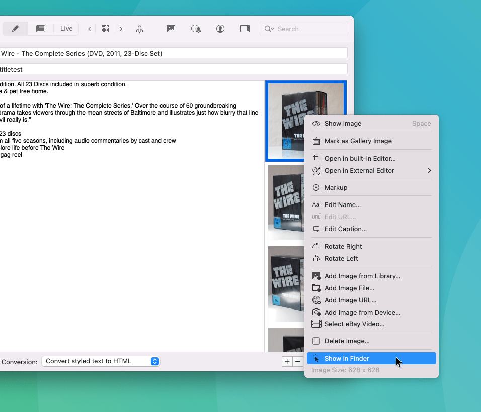Click the minus remove image button
Viewport: 481px width, 412px height.
298,362
